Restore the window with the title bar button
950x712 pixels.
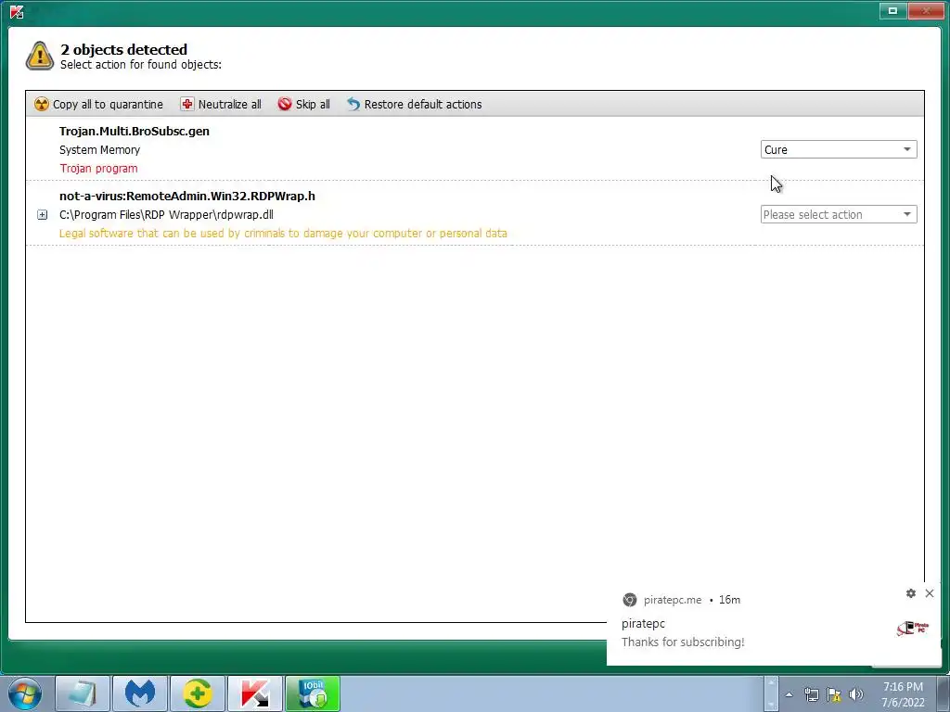click(892, 10)
